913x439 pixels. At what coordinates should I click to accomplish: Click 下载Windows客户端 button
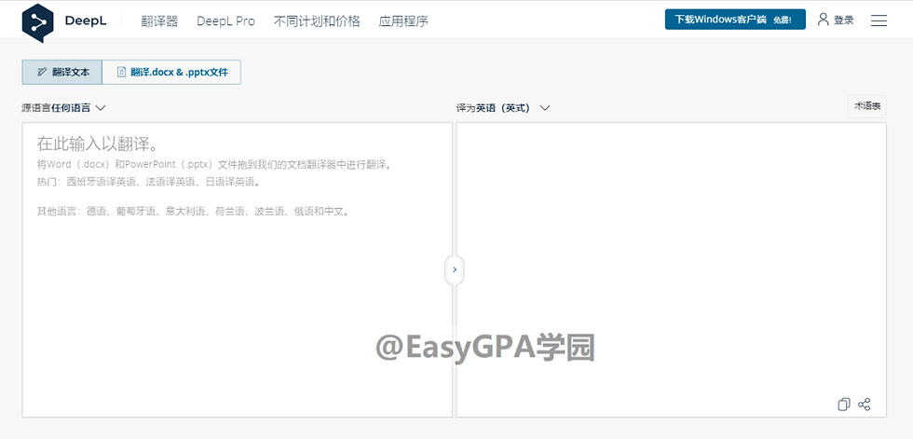pos(735,20)
